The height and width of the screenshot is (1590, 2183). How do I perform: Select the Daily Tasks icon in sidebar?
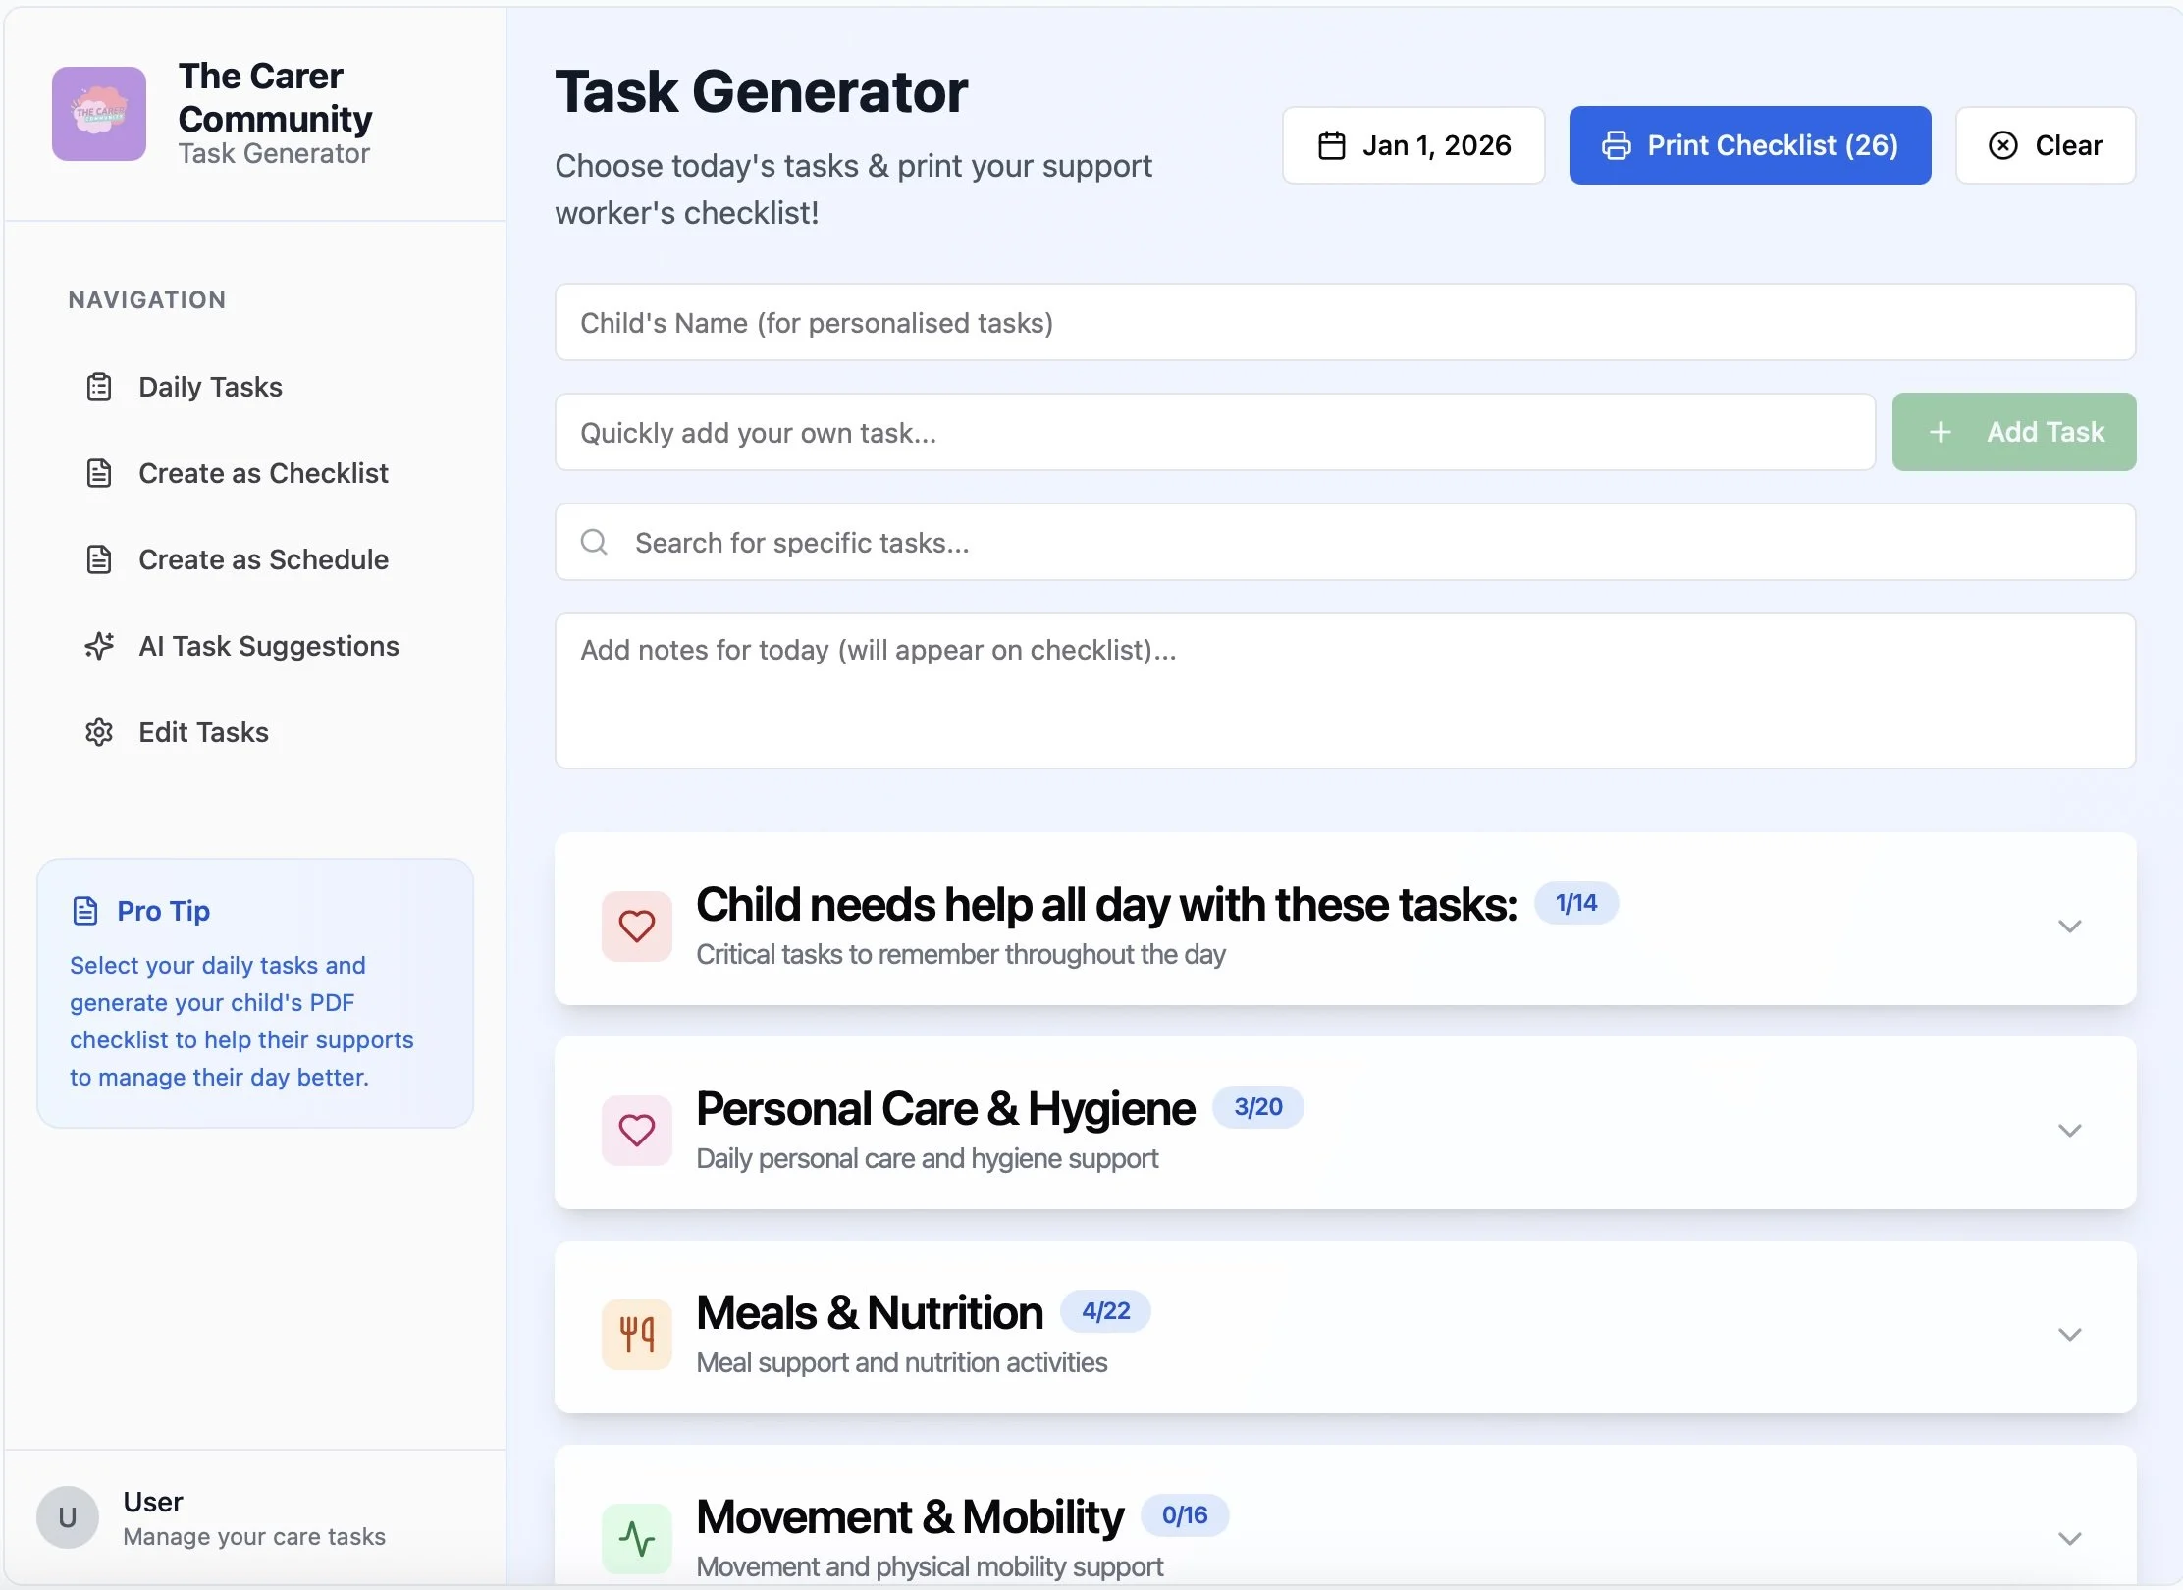(99, 387)
